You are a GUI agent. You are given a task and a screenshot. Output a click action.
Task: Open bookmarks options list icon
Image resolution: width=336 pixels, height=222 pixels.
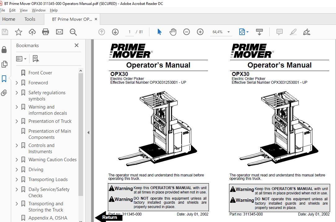point(21,59)
